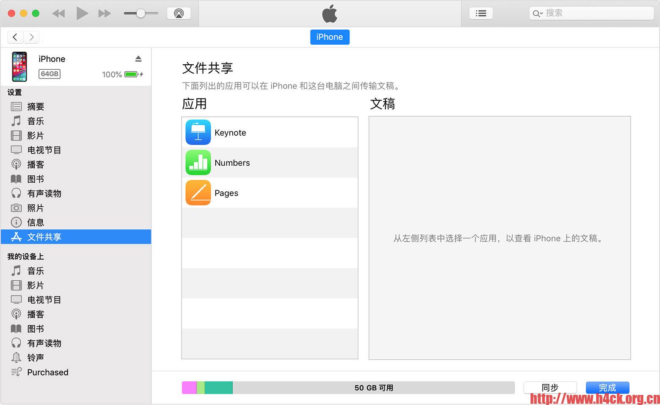The width and height of the screenshot is (660, 405).
Task: Open the search magnifier options
Action: (x=537, y=14)
